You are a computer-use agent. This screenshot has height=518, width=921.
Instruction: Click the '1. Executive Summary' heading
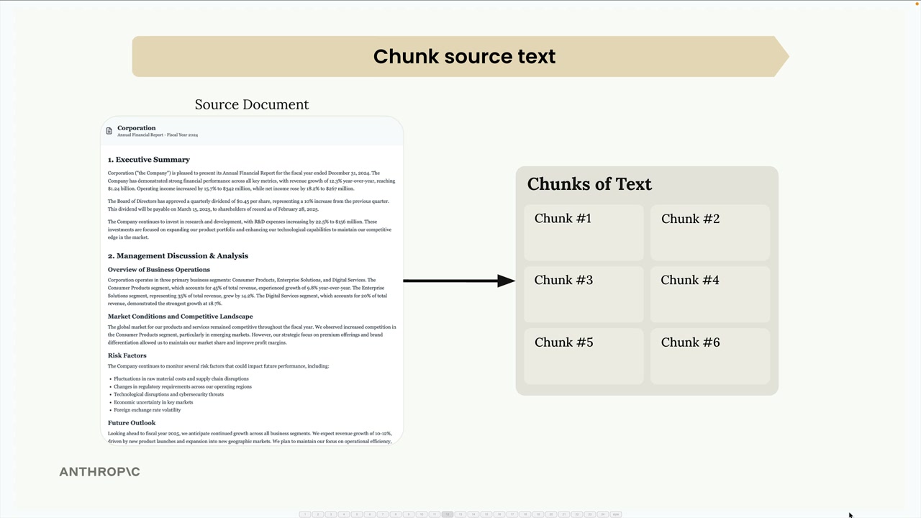point(149,160)
